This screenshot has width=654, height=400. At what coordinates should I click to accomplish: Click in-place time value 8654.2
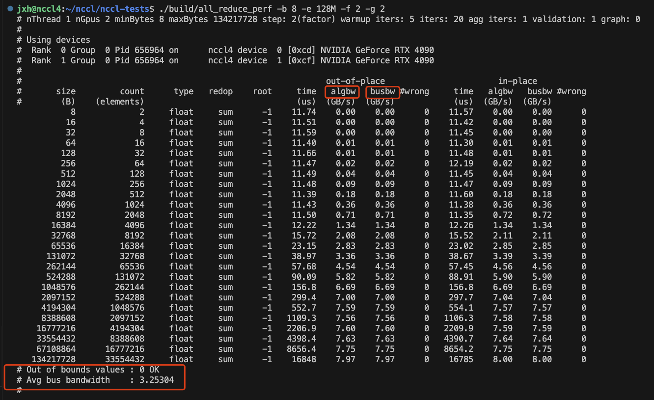459,349
